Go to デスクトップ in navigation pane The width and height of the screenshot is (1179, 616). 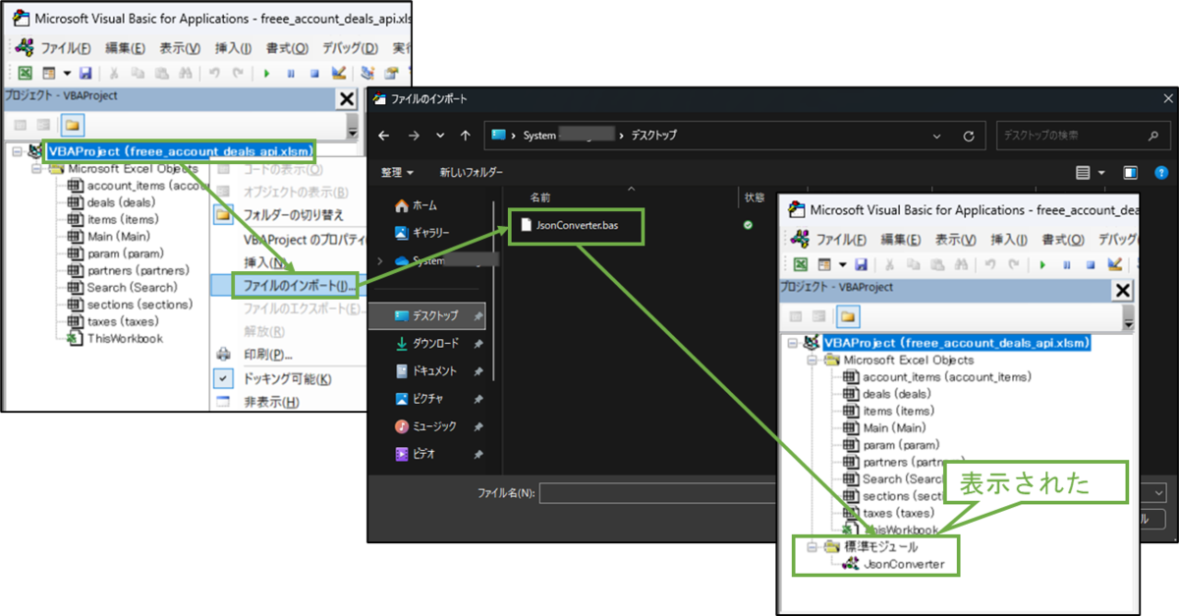[426, 316]
